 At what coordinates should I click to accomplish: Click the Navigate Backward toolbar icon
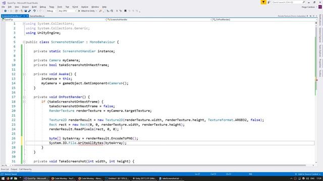point(6,11)
